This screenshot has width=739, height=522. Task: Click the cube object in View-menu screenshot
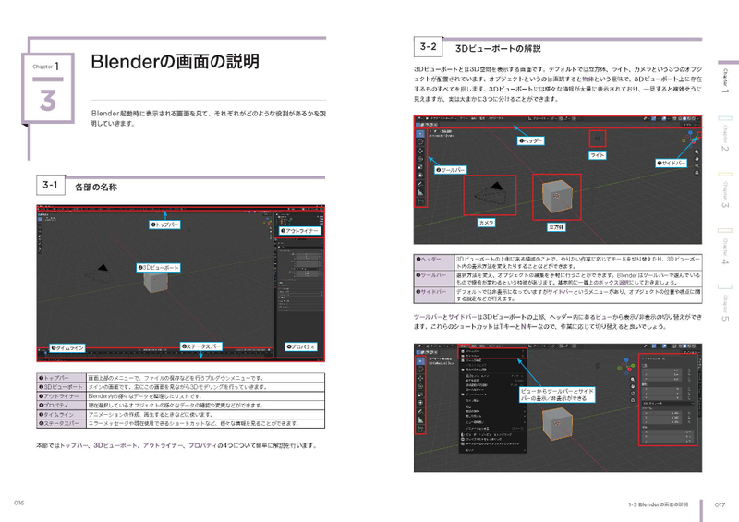[x=557, y=422]
